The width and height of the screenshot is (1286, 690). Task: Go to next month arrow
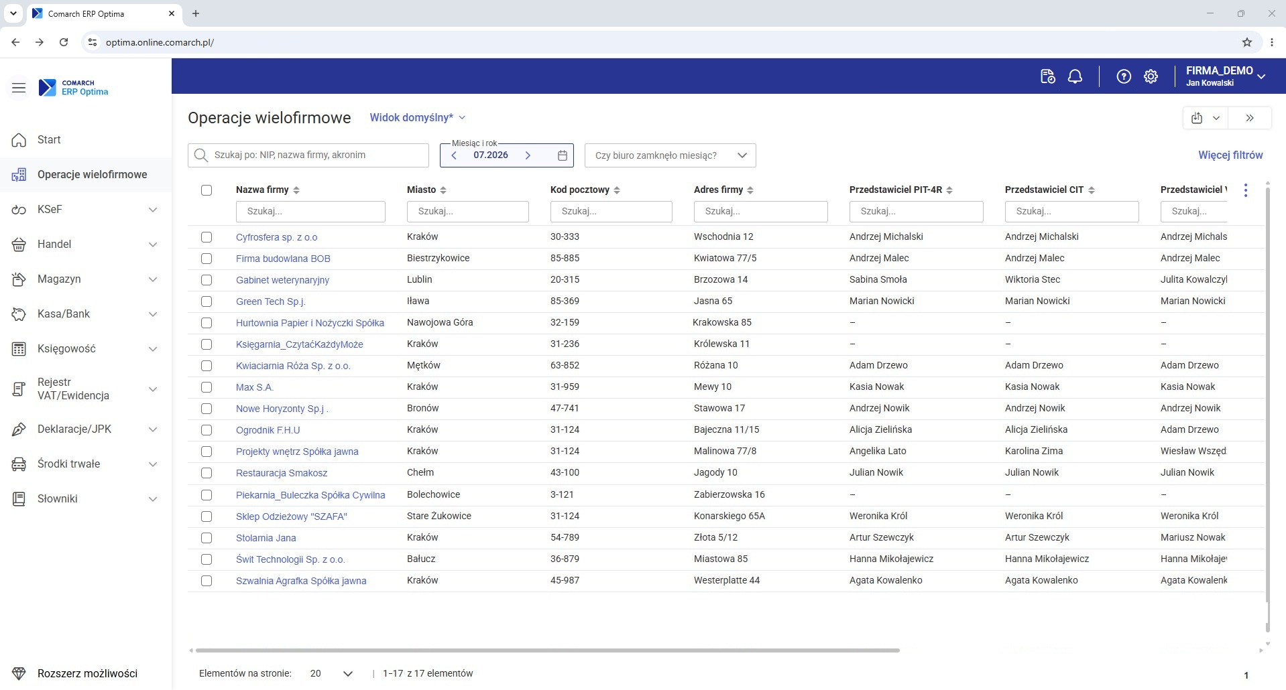tap(528, 155)
